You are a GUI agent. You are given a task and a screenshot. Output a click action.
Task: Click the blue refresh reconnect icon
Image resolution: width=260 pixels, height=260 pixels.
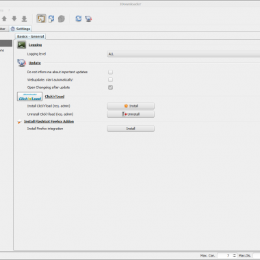tap(79, 18)
